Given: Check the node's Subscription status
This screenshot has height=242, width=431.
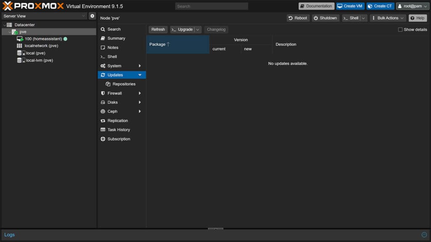Looking at the screenshot, I should [x=119, y=139].
